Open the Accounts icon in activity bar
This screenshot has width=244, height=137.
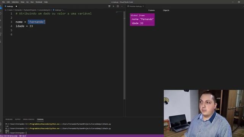pos(1,124)
